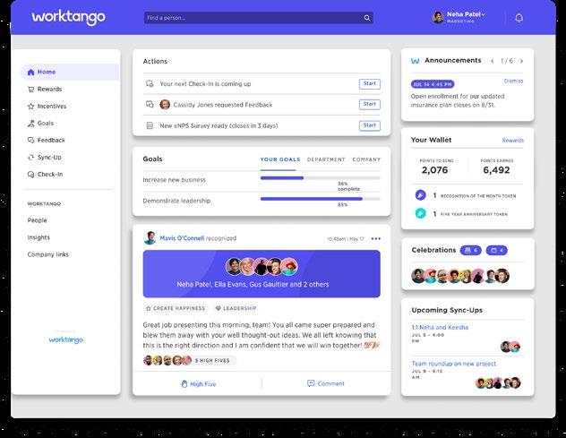Viewport: 566px width, 438px height.
Task: Click the Demonstrate leadership goal label
Action: (176, 201)
